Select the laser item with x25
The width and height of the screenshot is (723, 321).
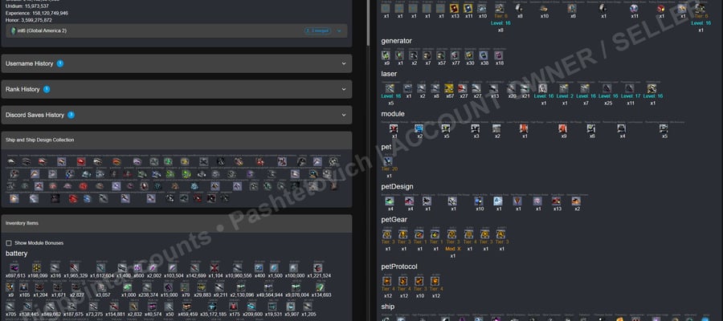point(607,88)
